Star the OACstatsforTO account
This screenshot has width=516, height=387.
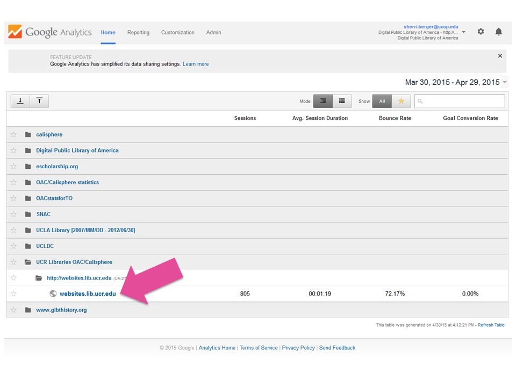point(13,198)
